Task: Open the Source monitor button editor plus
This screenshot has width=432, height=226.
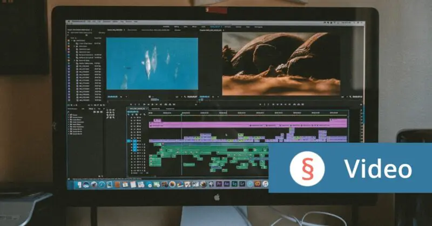Action: click(196, 104)
